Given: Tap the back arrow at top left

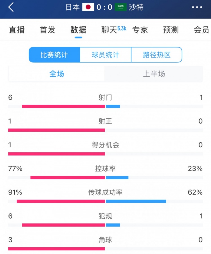Looking at the screenshot, I should click(x=11, y=8).
